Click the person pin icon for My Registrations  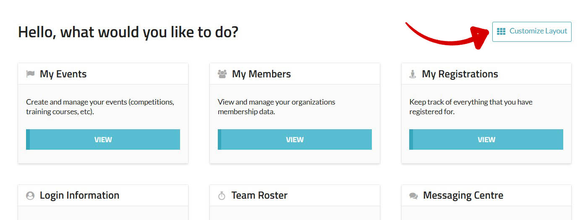(413, 74)
